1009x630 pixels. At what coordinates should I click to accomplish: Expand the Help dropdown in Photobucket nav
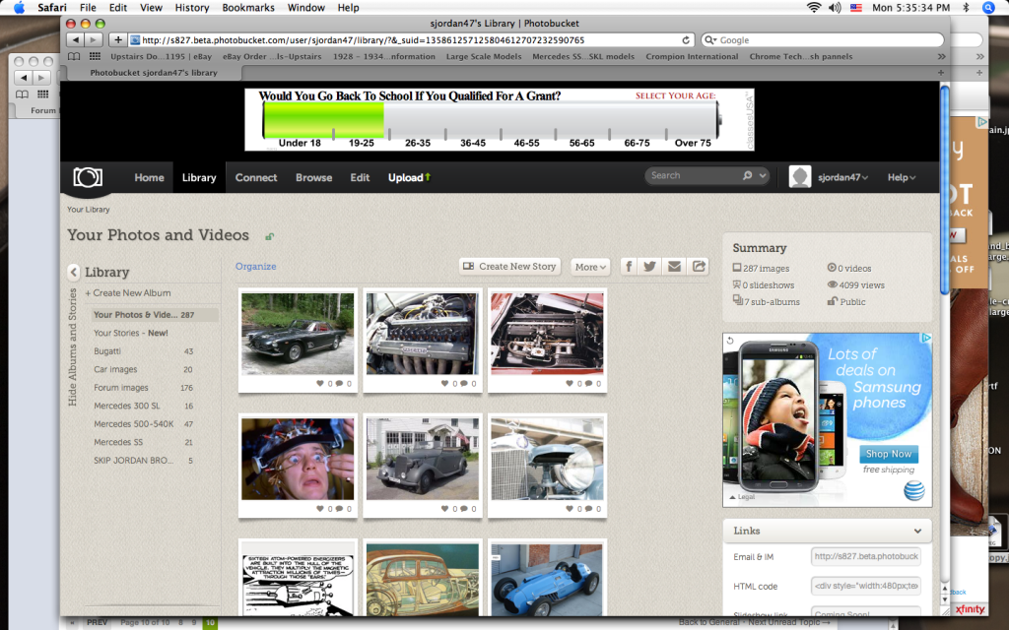tap(902, 177)
